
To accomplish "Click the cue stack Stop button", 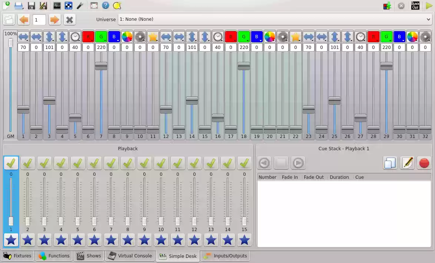I will 281,163.
